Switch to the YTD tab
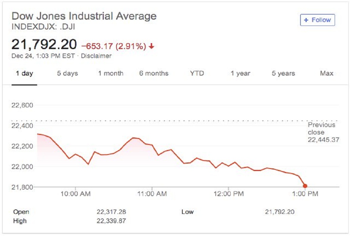357x238 pixels. [197, 73]
